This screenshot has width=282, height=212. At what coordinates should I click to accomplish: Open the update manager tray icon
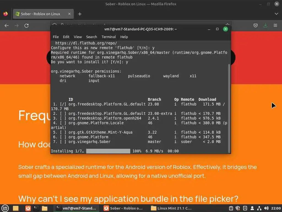[x=231, y=208]
